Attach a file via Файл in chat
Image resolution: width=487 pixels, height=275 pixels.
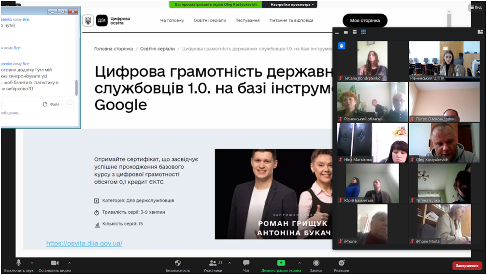coord(51,104)
